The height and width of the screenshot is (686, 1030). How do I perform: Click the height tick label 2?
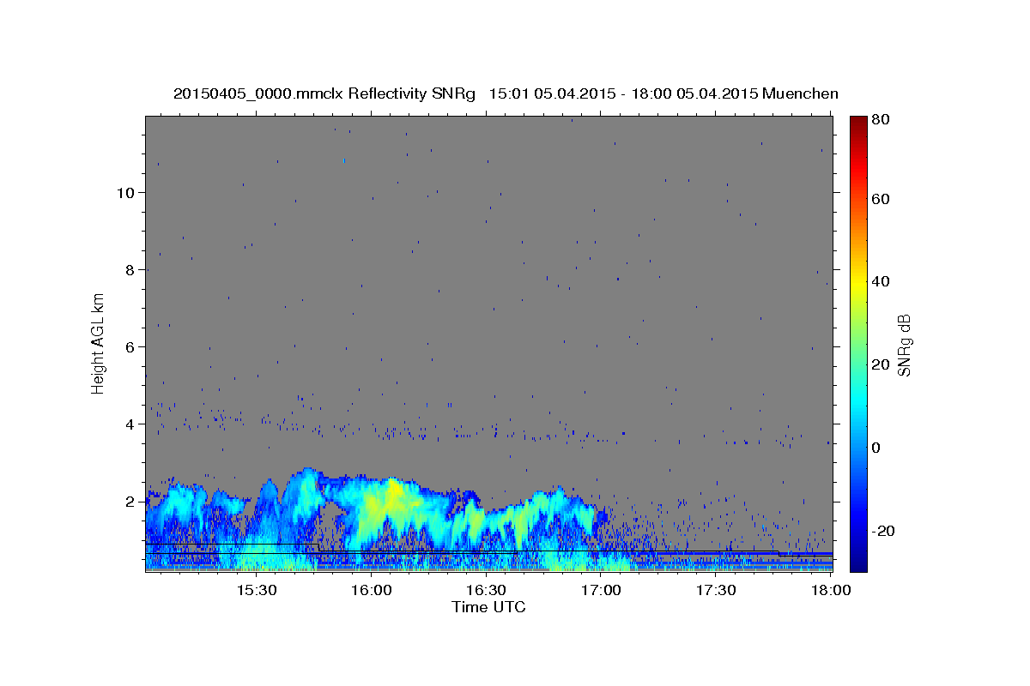[130, 501]
